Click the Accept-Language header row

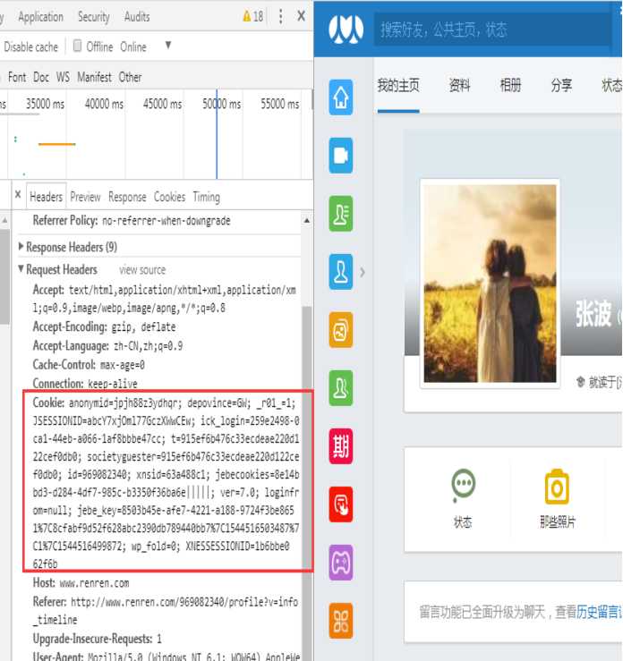point(107,345)
